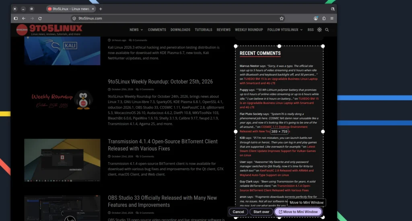This screenshot has height=221, width=412.
Task: Click the OBS Studio article thumbnail
Action: pyautogui.click(x=62, y=208)
